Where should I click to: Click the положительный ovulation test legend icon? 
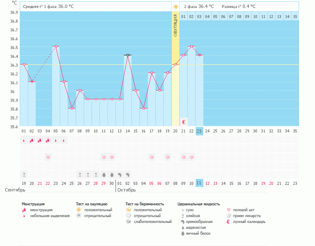[79, 210]
